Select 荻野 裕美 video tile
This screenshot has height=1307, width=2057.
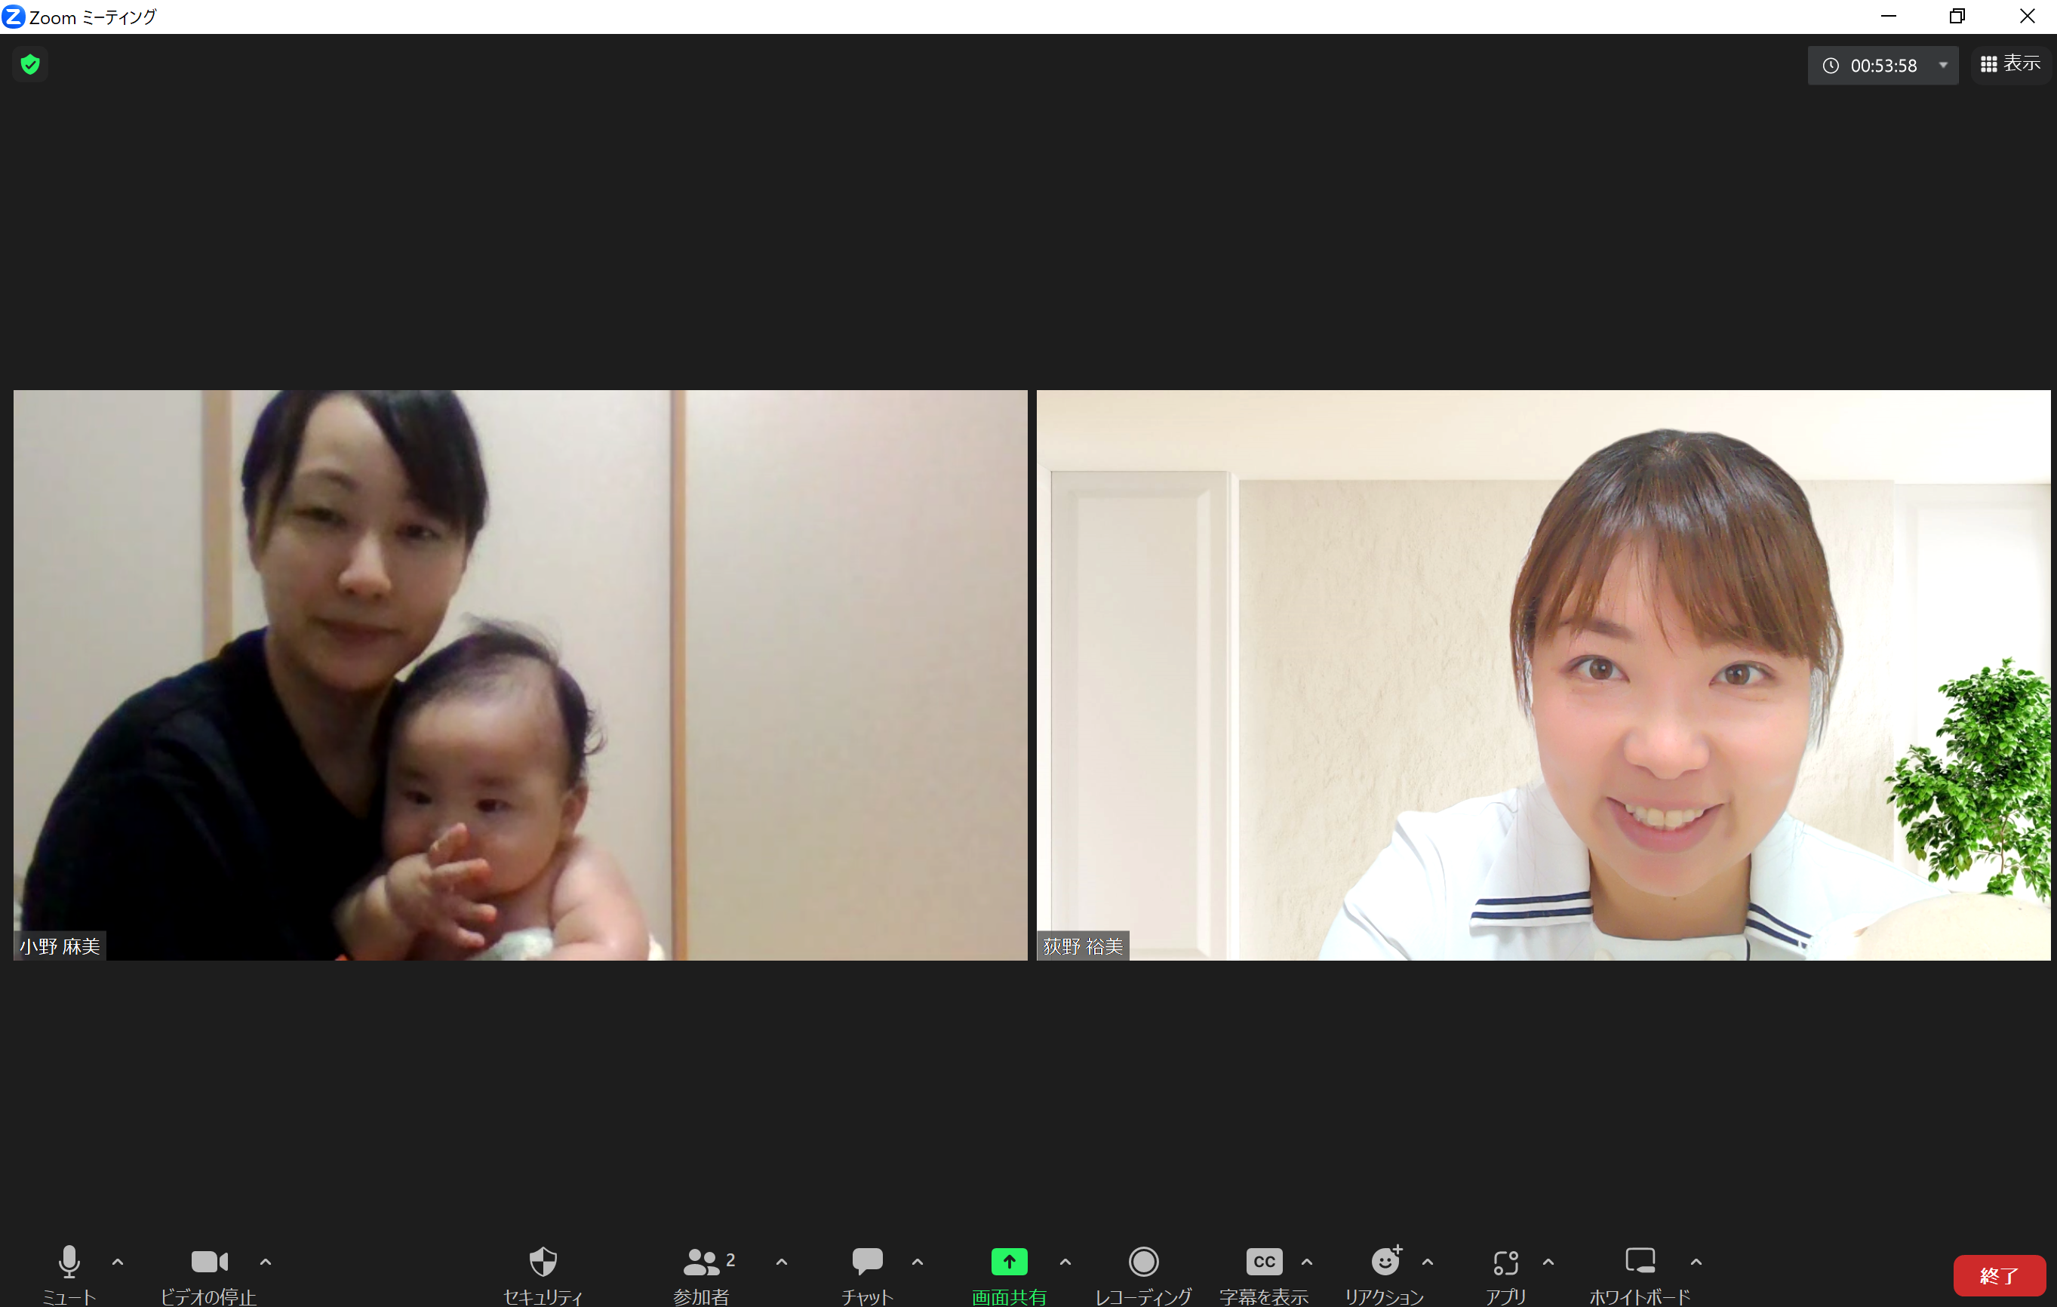tap(1544, 675)
